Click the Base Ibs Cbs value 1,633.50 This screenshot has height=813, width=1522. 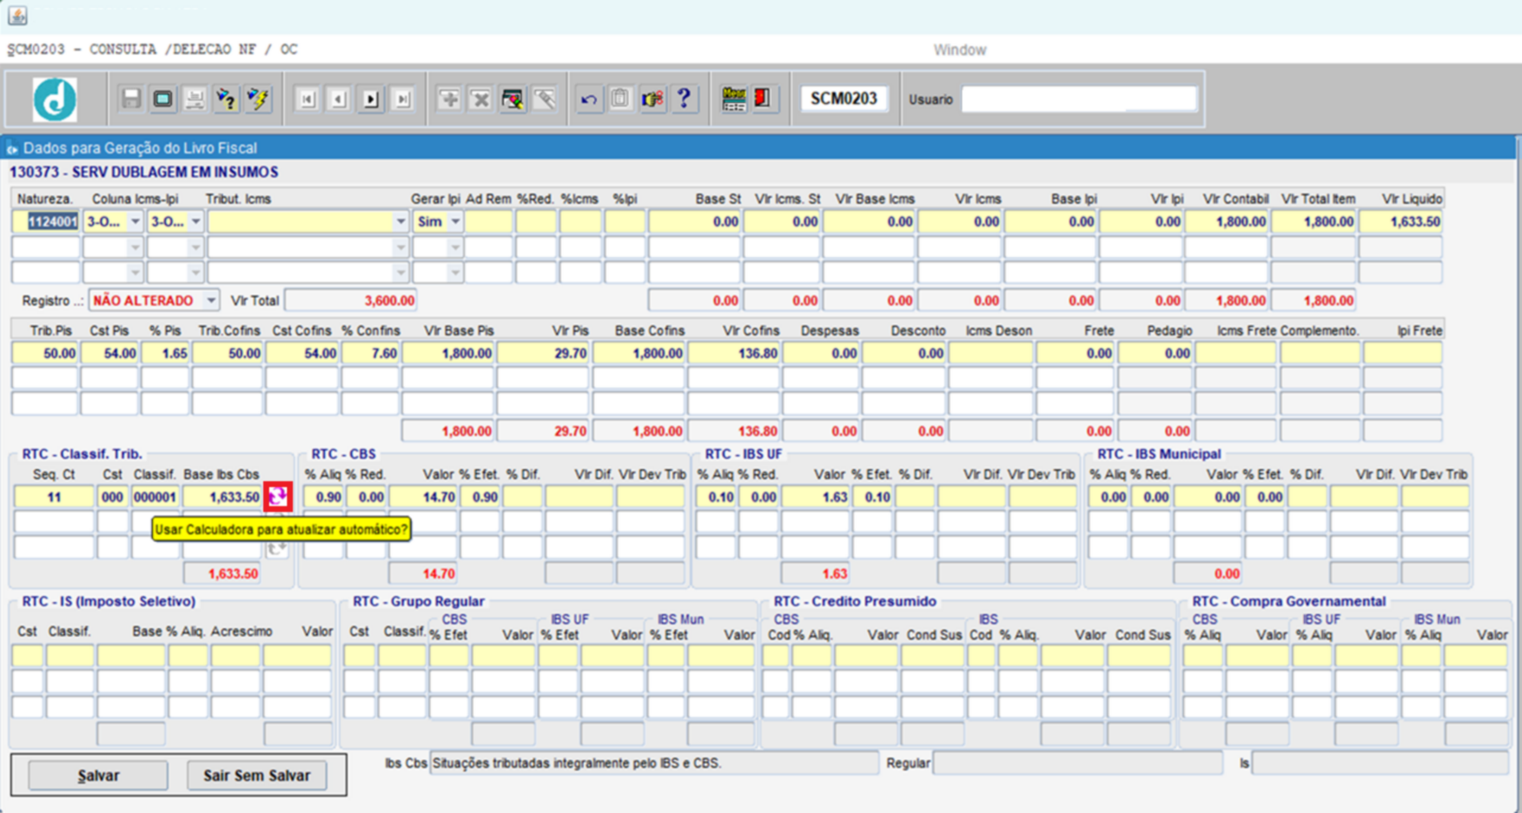[222, 497]
